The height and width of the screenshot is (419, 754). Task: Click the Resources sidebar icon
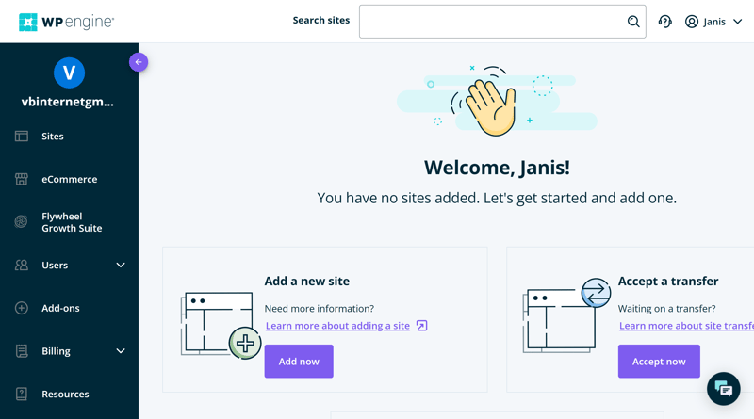point(22,394)
